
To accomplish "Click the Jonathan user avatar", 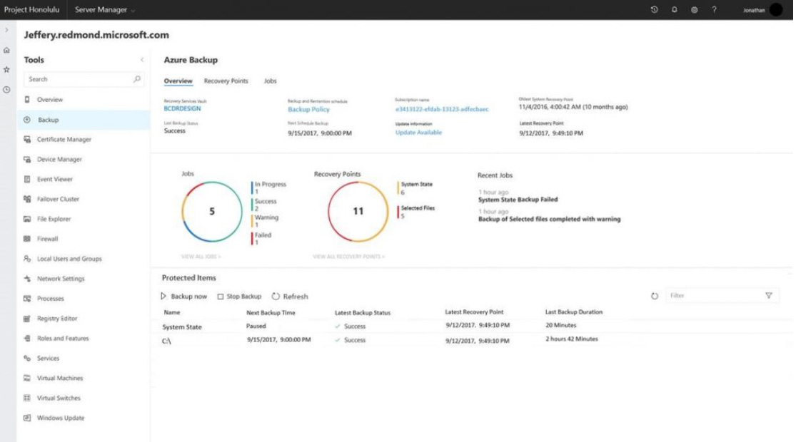I will (x=776, y=10).
